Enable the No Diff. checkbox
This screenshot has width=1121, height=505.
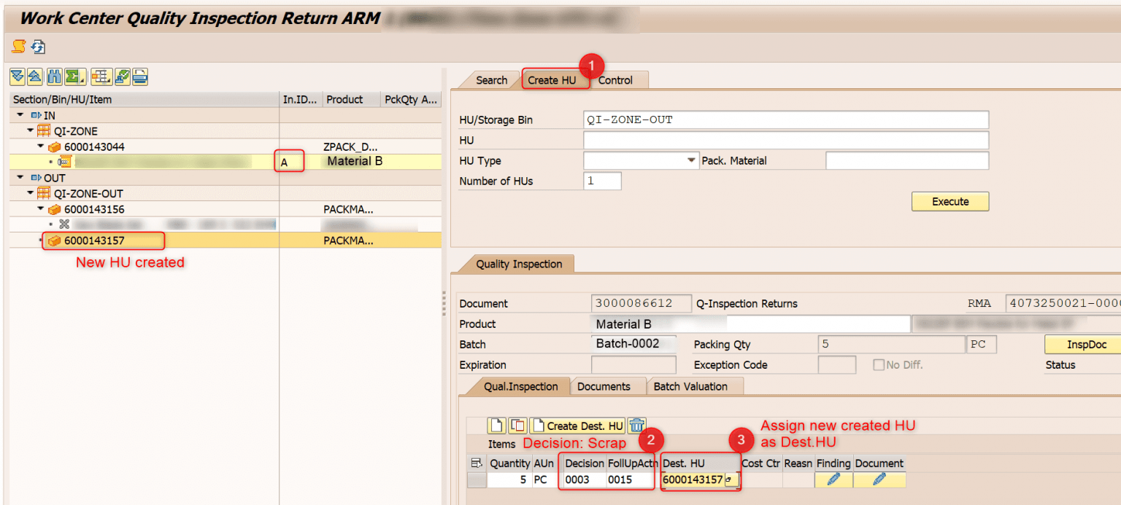(x=877, y=364)
